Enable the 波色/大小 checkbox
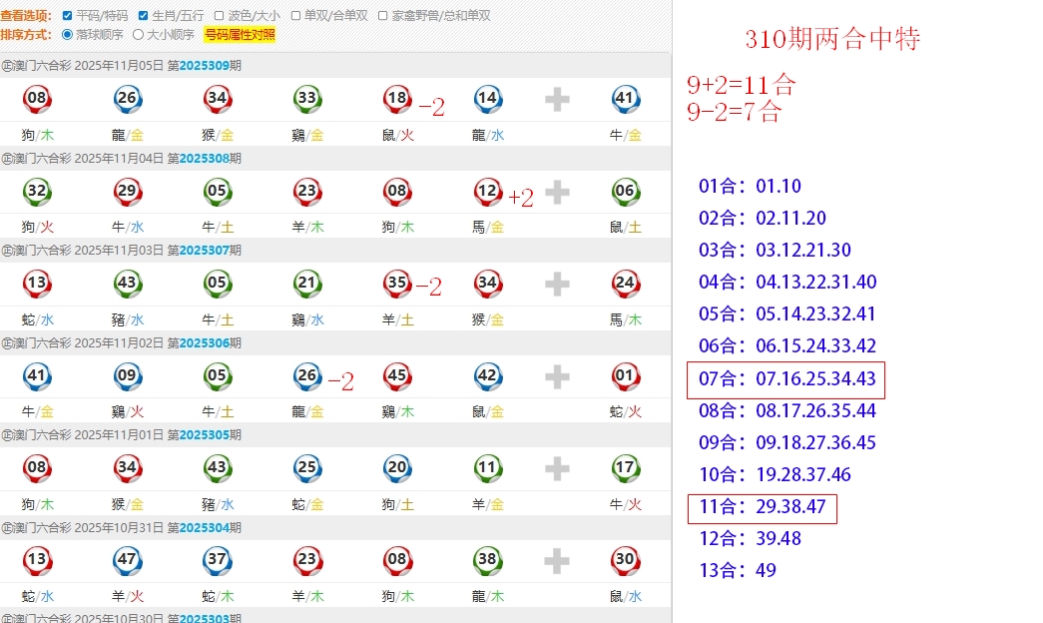Viewport: 1043px width, 623px height. coord(219,16)
